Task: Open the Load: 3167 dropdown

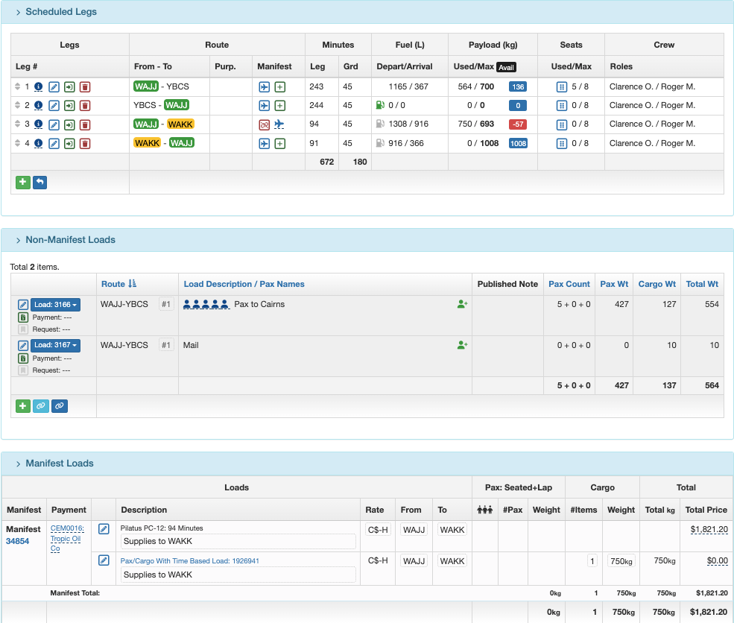Action: pyautogui.click(x=55, y=345)
